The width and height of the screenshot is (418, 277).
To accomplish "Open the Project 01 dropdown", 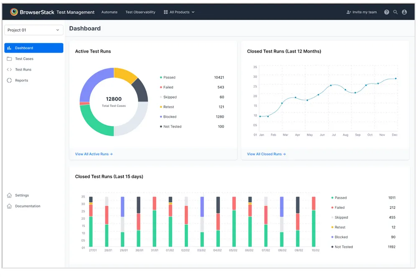I will 33,30.
